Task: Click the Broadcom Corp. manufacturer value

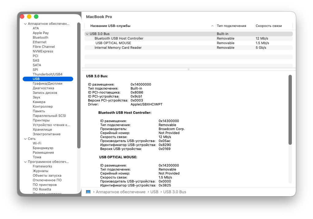Action: pyautogui.click(x=172, y=129)
